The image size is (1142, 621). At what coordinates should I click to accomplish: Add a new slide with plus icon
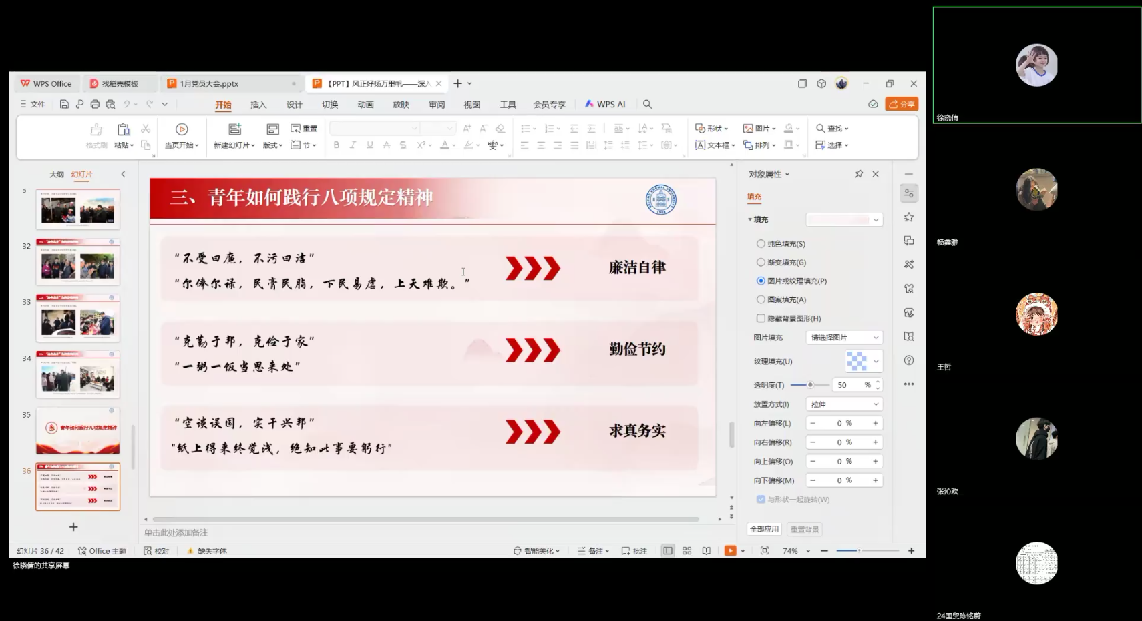pyautogui.click(x=73, y=527)
